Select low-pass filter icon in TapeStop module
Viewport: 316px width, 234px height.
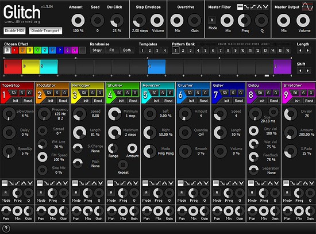11,183
